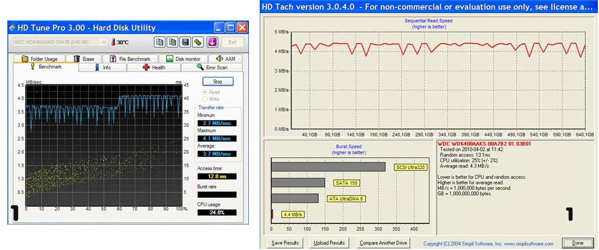Open the www.simplisoftware.com link
This screenshot has width=599, height=250.
click(x=529, y=244)
